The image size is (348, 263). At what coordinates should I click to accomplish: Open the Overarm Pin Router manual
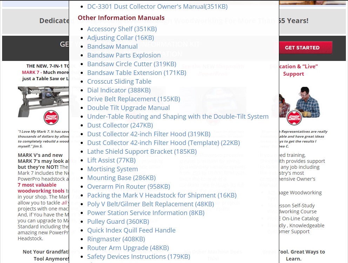point(128,187)
